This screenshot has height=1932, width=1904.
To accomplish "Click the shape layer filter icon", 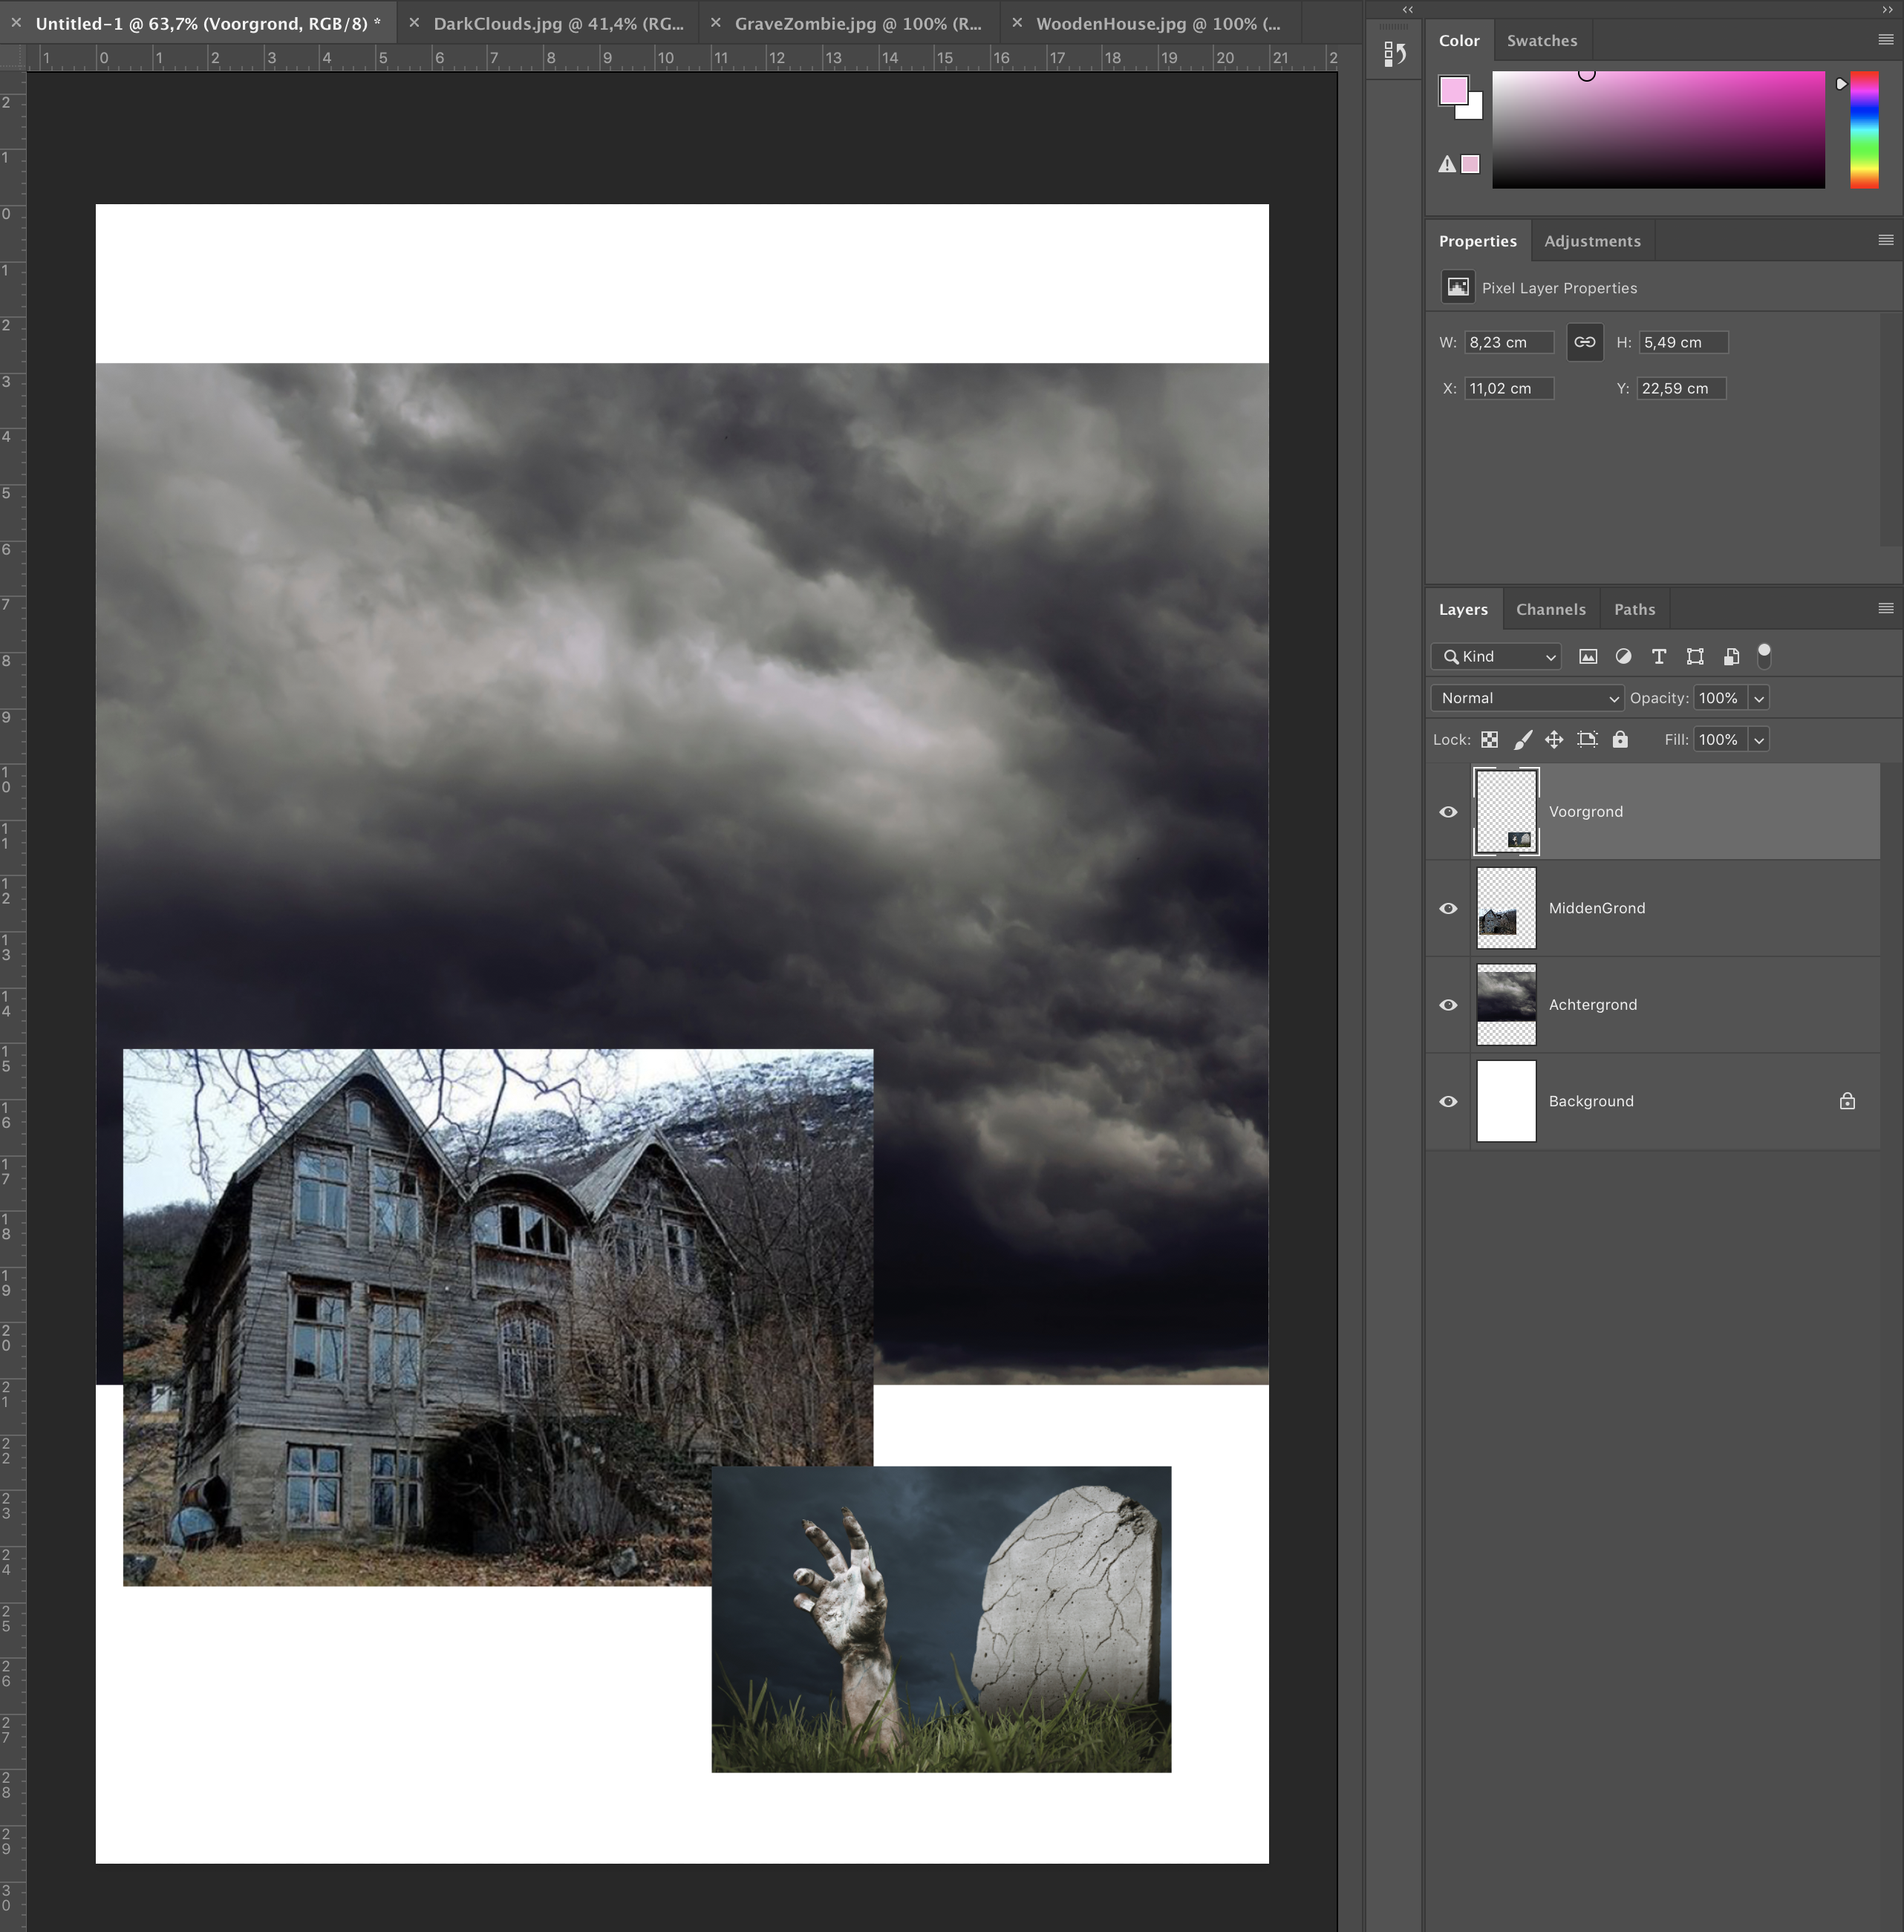I will pos(1694,657).
